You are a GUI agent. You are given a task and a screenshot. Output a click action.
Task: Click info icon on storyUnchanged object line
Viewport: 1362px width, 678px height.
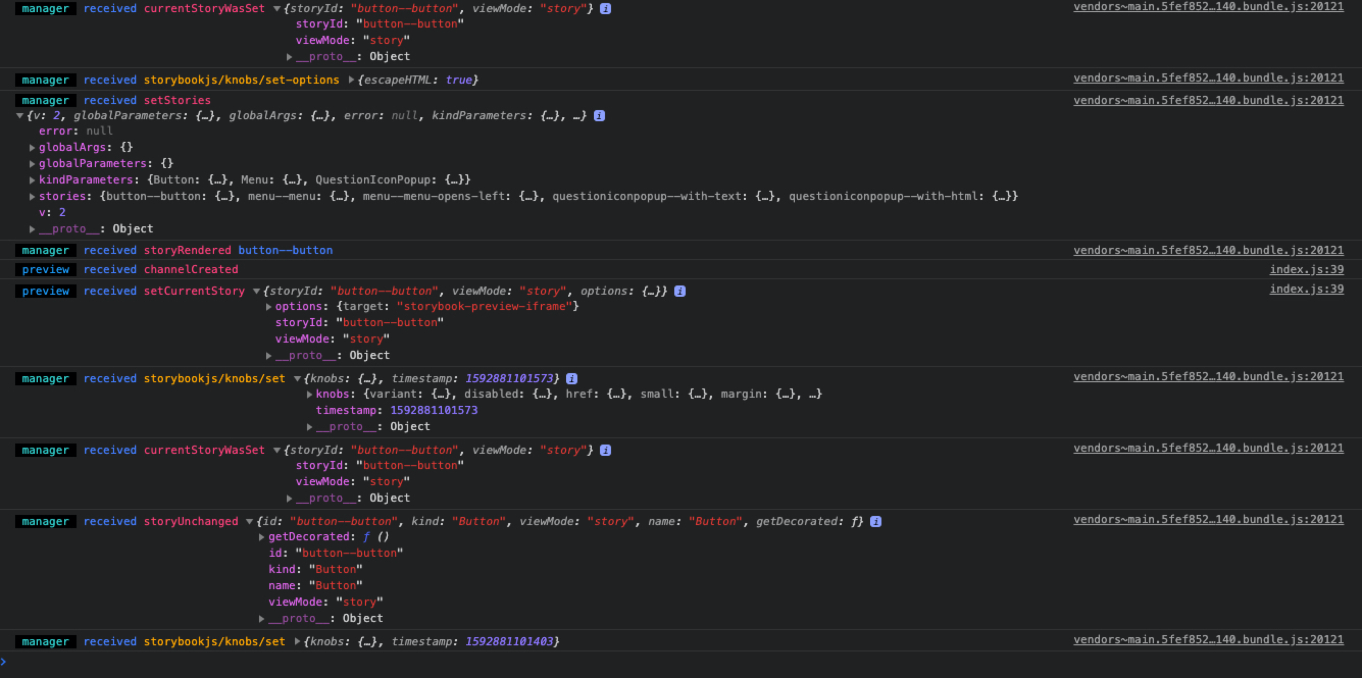875,521
